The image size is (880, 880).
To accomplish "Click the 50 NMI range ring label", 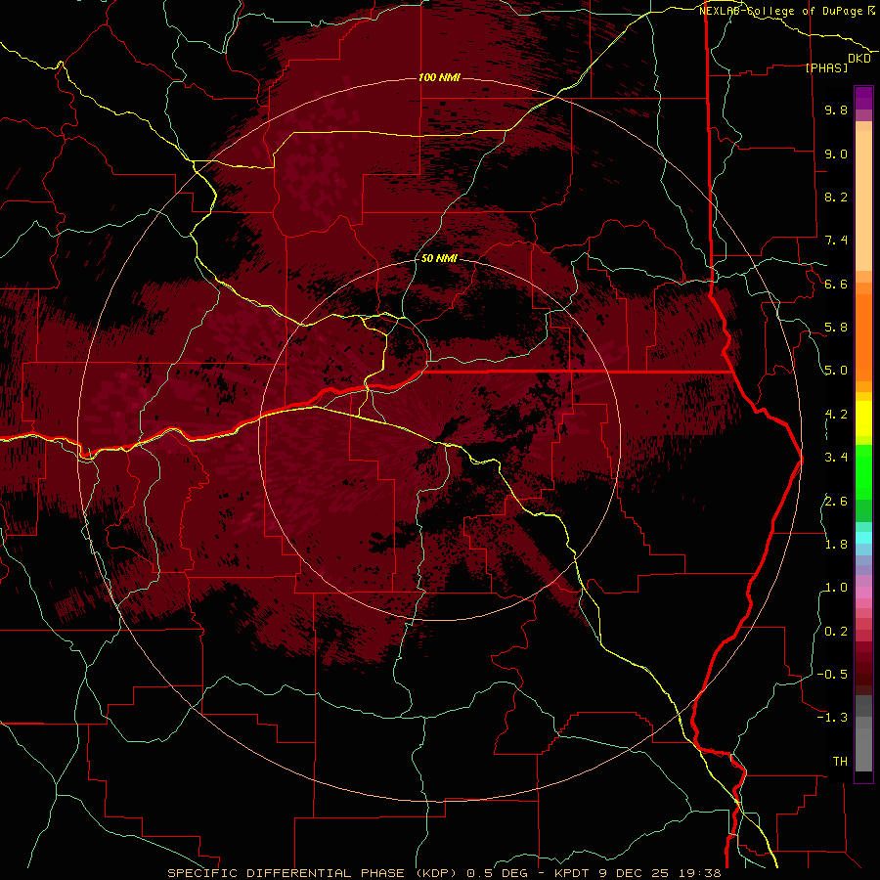I will point(439,258).
